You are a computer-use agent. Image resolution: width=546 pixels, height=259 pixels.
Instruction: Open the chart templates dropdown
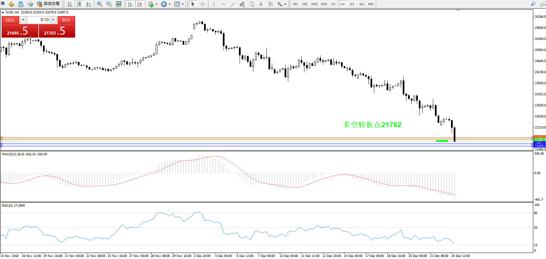(x=183, y=4)
